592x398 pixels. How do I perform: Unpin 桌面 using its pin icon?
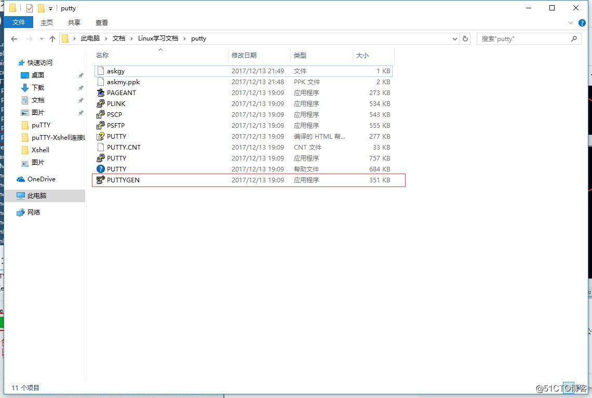click(80, 75)
